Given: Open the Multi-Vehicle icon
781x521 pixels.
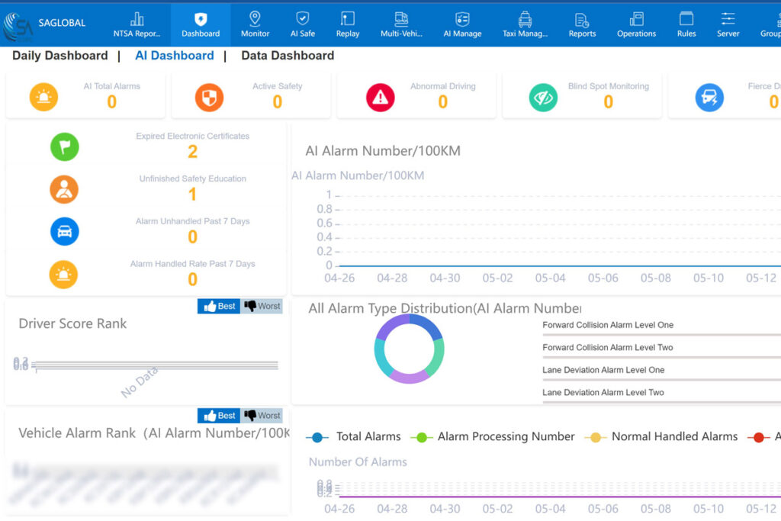Looking at the screenshot, I should (401, 19).
